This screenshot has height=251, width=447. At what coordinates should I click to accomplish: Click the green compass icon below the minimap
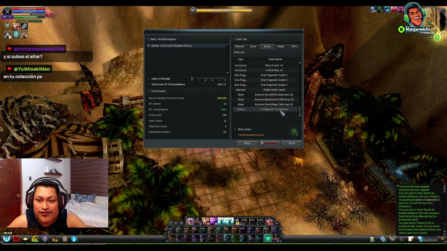tap(437, 37)
